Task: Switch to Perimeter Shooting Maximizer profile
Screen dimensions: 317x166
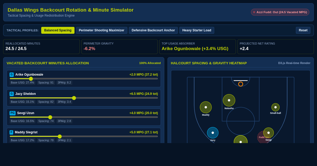Action: [x=101, y=30]
